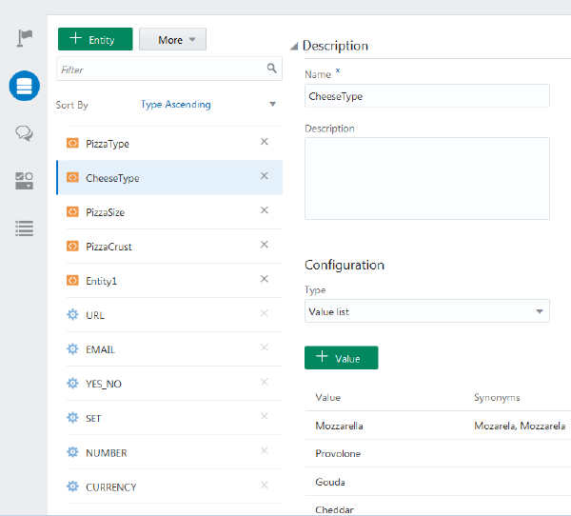571x516 pixels.
Task: Open the flag Intents icon in sidebar
Action: click(25, 38)
